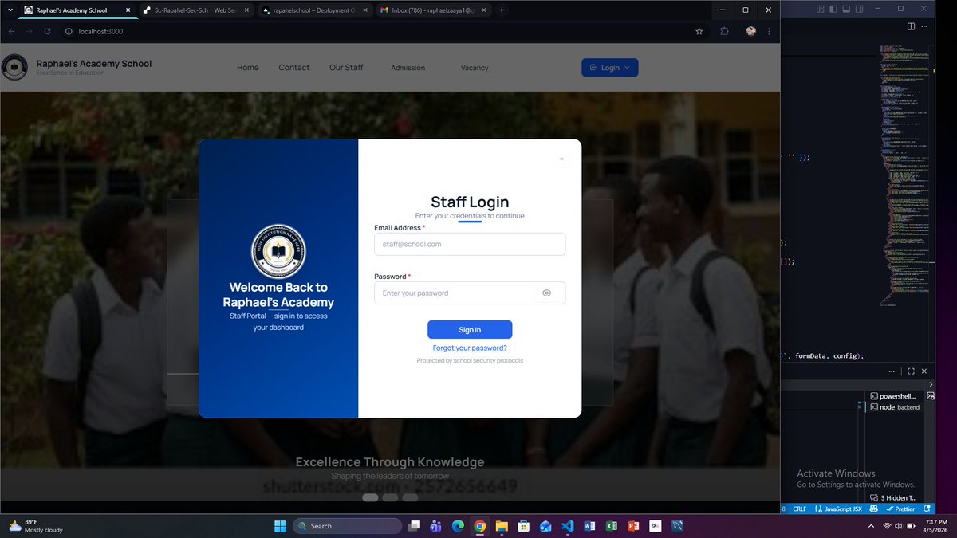Viewport: 957px width, 538px height.
Task: Open the Forgot your password link
Action: [x=470, y=348]
